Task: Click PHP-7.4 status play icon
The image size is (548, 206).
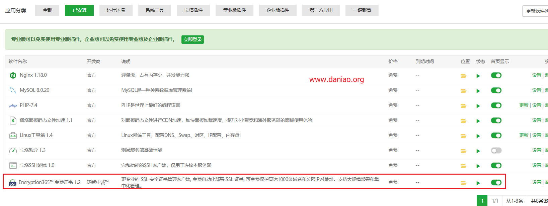Action: (x=478, y=106)
